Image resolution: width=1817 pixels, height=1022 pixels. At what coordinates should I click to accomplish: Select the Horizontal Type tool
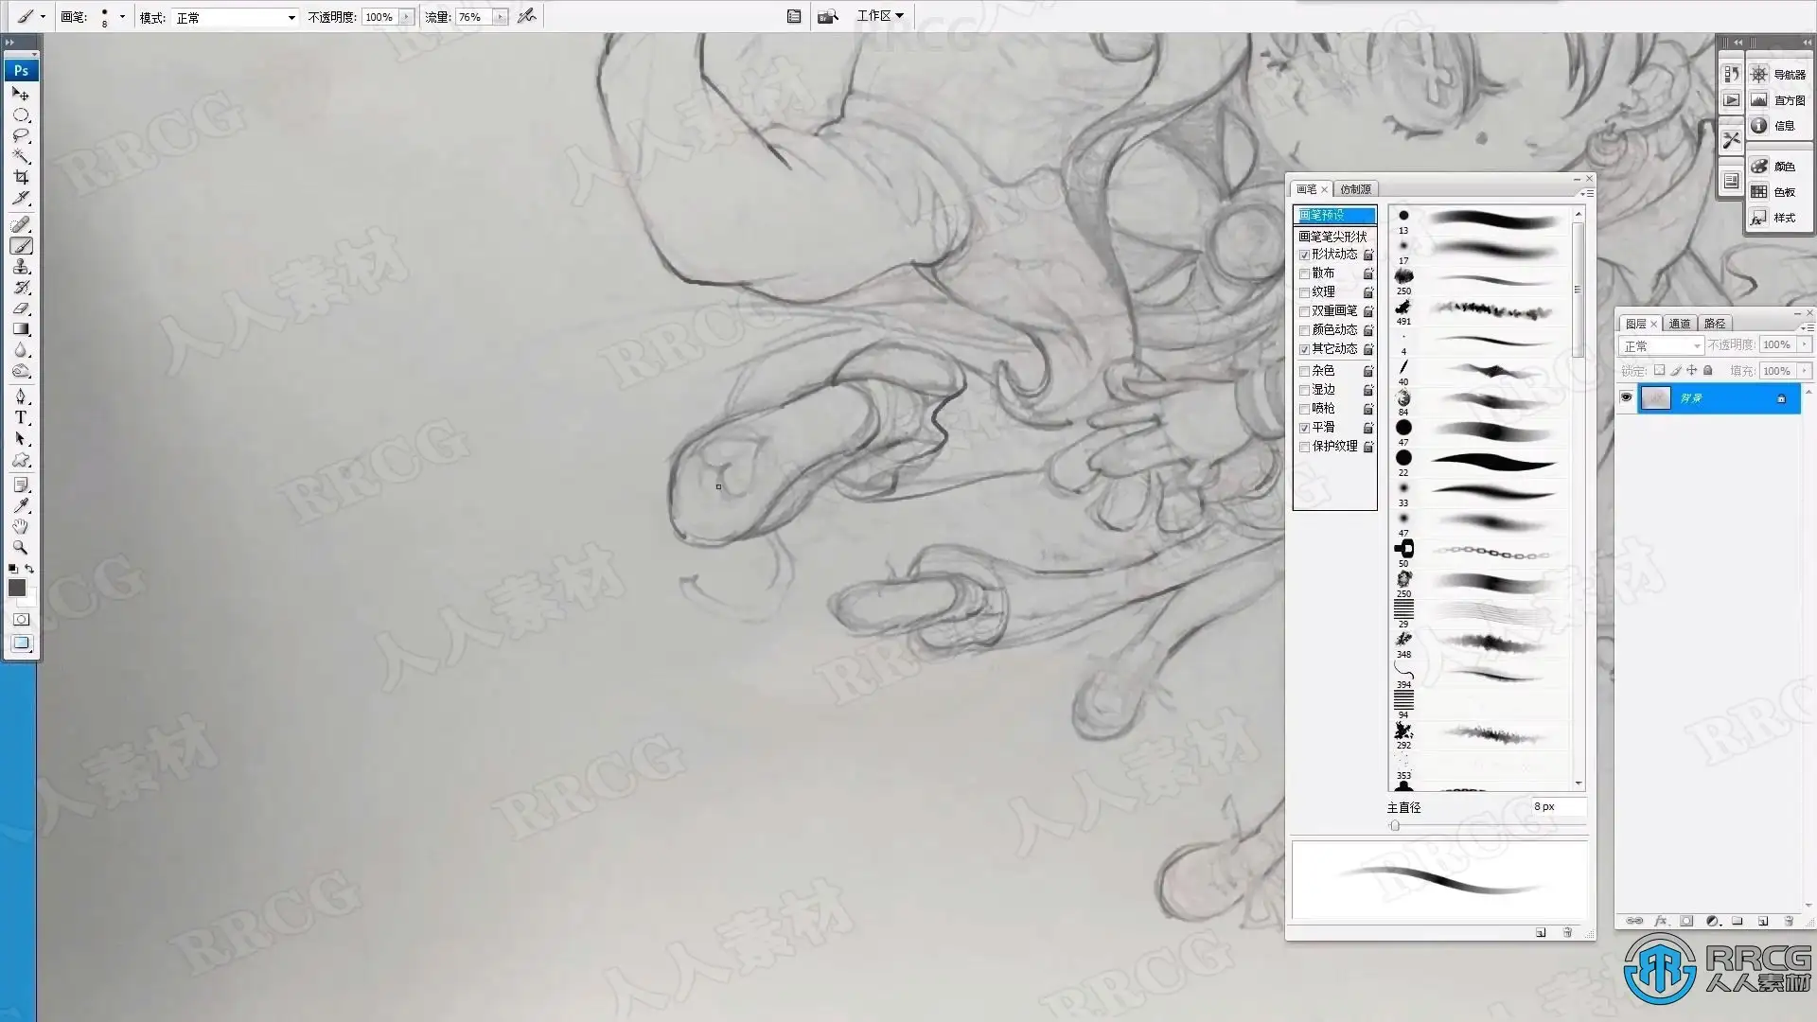coord(21,417)
